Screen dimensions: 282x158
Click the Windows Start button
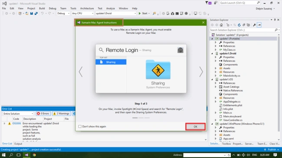pyautogui.click(x=3, y=155)
